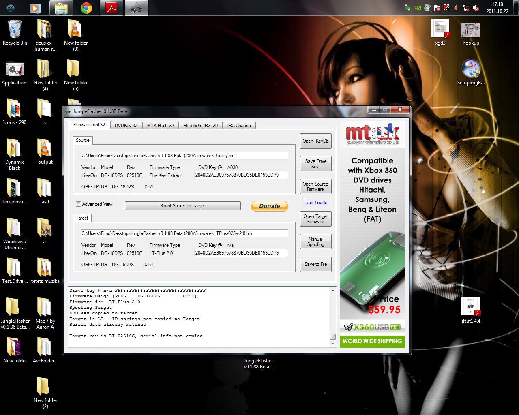The width and height of the screenshot is (519, 415).
Task: Click the Open KeyDb button
Action: point(315,141)
